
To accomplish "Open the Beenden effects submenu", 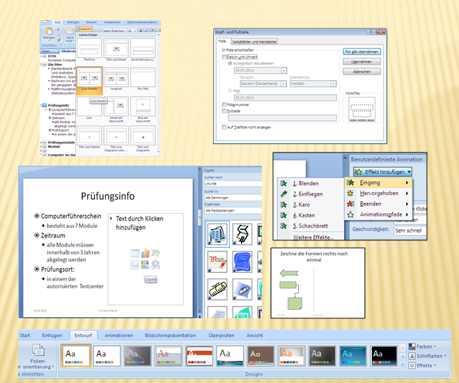I will [378, 203].
